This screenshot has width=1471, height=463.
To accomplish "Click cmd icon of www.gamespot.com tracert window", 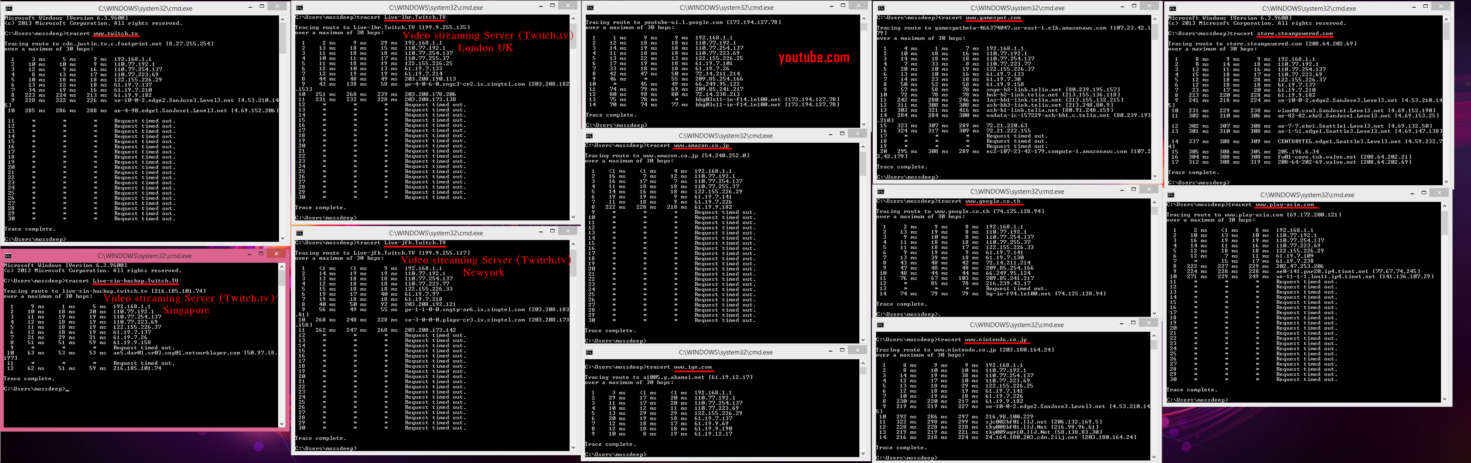I will click(x=881, y=8).
